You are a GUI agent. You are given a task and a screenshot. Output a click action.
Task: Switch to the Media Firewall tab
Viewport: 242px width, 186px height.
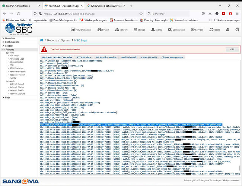click(129, 57)
